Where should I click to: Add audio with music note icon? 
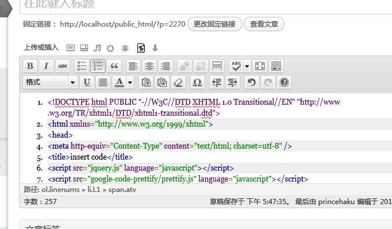coord(97,47)
